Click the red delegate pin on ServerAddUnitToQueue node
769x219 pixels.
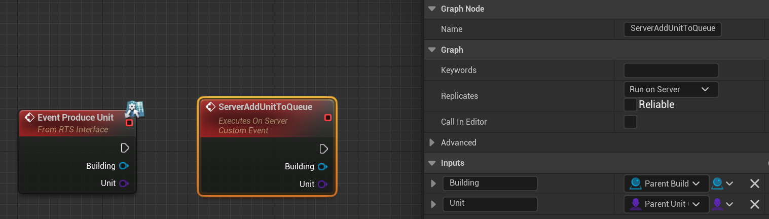coord(328,118)
